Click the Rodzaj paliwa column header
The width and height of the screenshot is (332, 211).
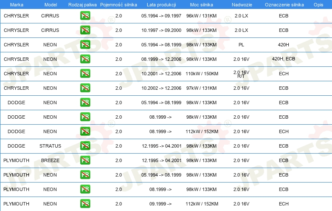(82, 5)
